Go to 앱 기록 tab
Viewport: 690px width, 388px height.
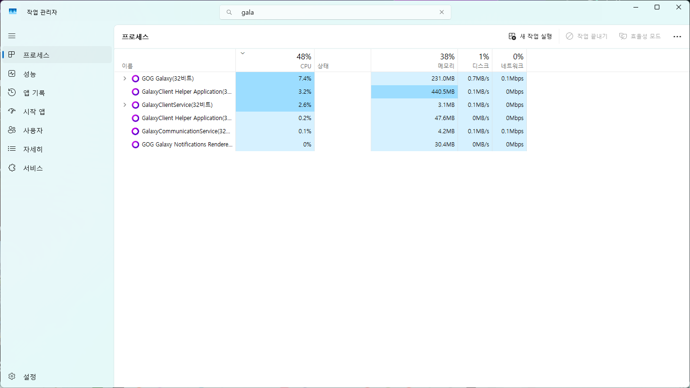click(x=57, y=92)
